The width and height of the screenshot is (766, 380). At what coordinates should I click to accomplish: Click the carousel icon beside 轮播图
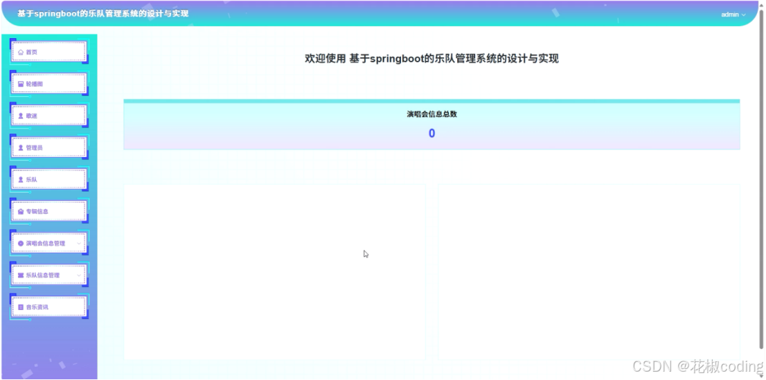[21, 84]
